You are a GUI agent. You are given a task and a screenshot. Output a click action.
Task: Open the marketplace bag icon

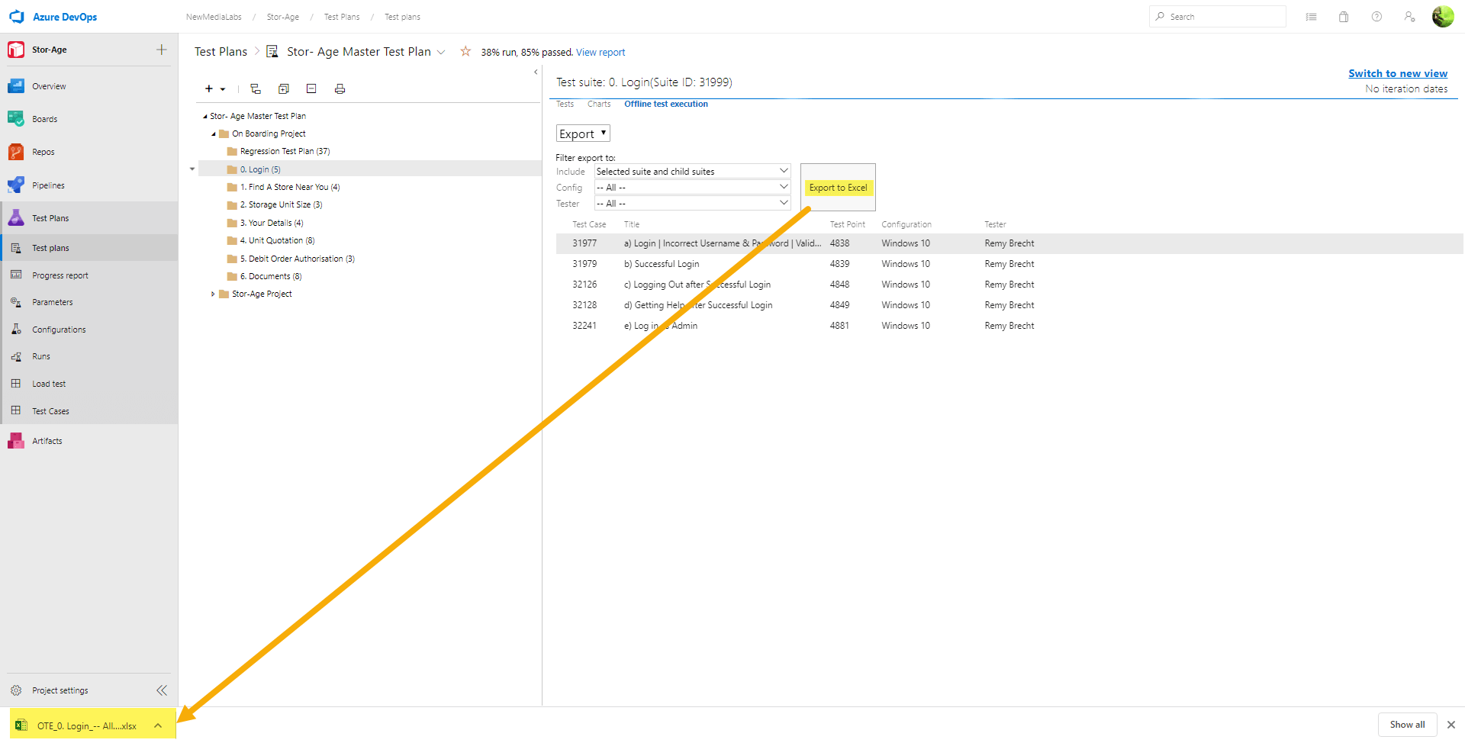pyautogui.click(x=1344, y=17)
